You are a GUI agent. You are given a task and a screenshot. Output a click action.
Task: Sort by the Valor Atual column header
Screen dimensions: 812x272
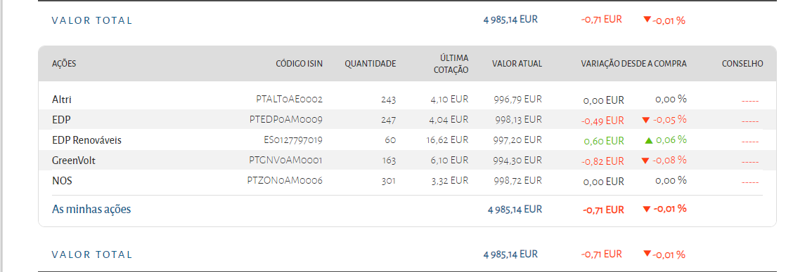(x=517, y=64)
